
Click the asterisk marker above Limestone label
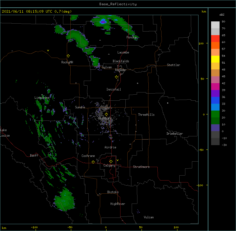coord(42,95)
